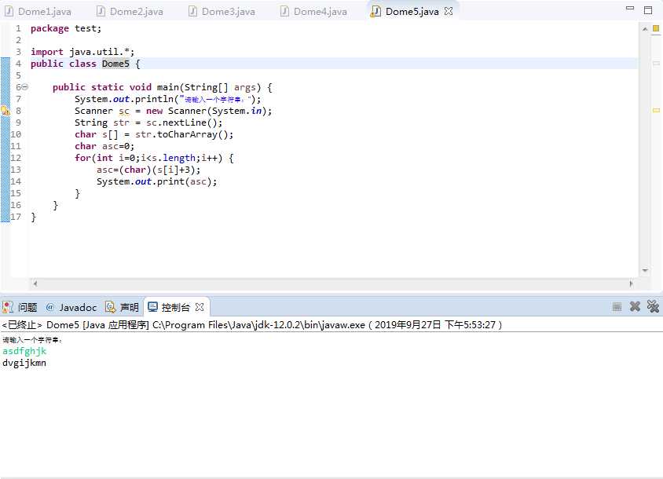This screenshot has height=479, width=663.
Task: Click the 'import java.util.*;' line
Action: coord(82,52)
